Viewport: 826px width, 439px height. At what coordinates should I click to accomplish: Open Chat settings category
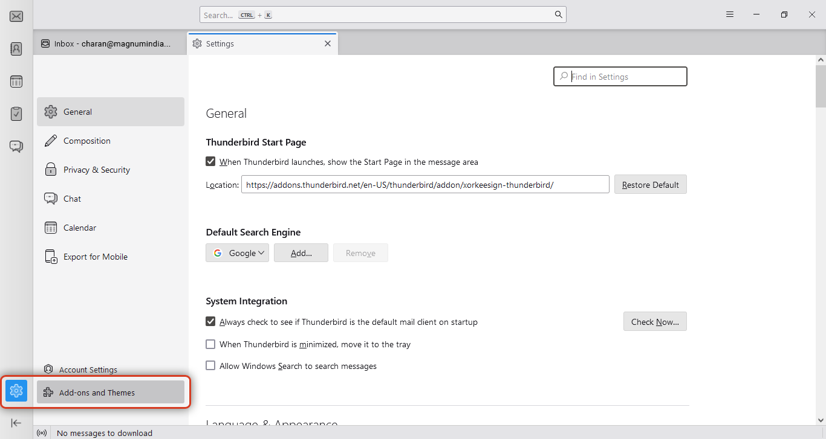click(111, 199)
